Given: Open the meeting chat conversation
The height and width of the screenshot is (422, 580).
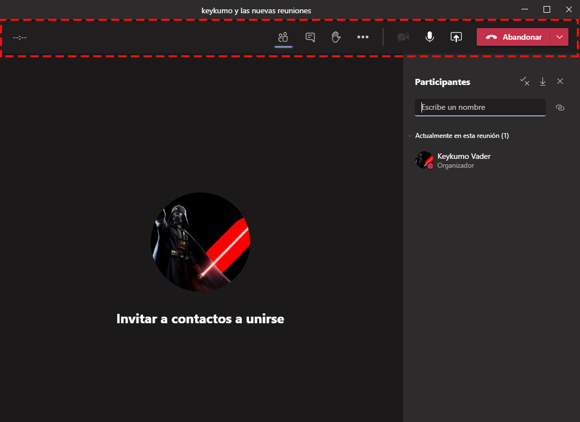Looking at the screenshot, I should tap(310, 38).
